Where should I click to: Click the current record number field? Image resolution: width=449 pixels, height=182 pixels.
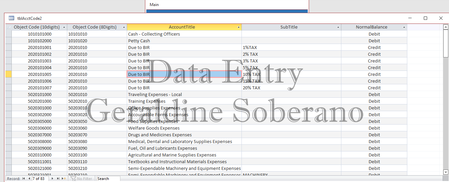pos(41,179)
